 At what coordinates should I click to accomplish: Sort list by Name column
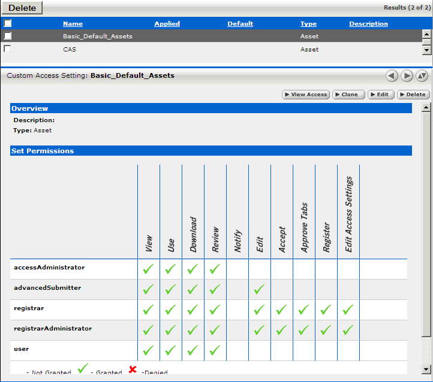[x=73, y=24]
